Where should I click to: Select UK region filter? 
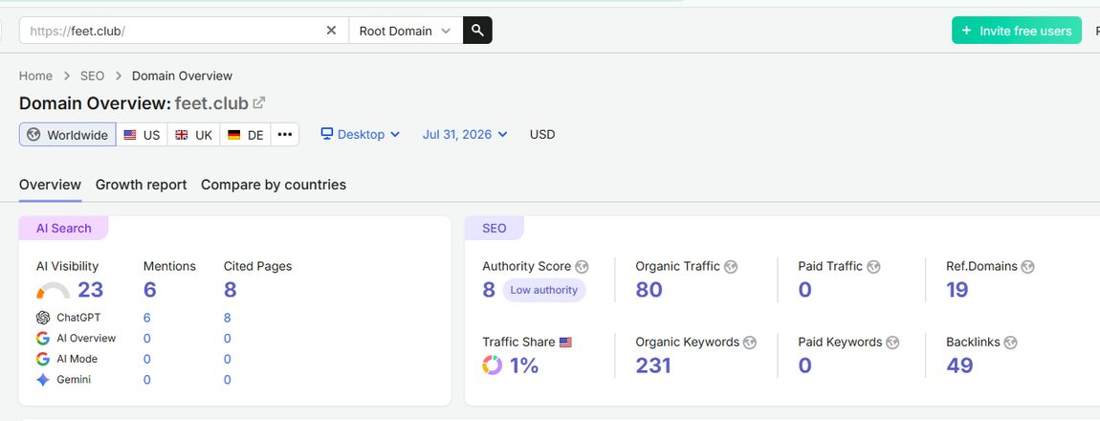(x=193, y=135)
